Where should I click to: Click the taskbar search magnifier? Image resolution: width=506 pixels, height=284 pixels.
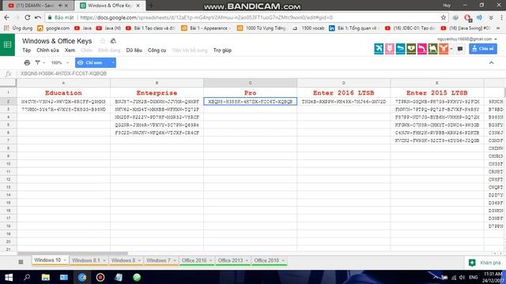tap(27, 277)
